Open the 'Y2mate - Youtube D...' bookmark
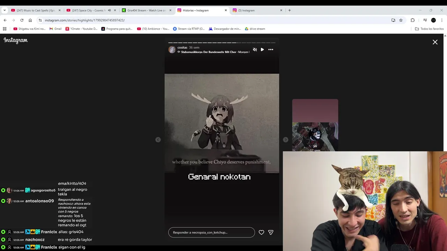This screenshot has height=251, width=447. 81,29
